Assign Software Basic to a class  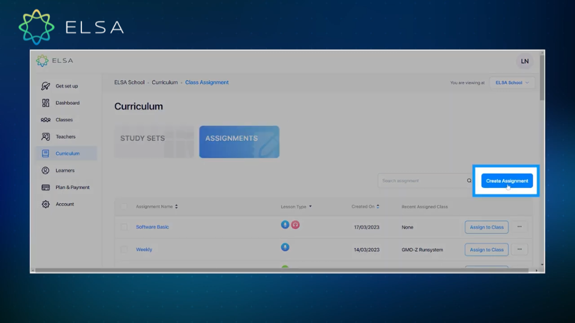[x=486, y=227]
